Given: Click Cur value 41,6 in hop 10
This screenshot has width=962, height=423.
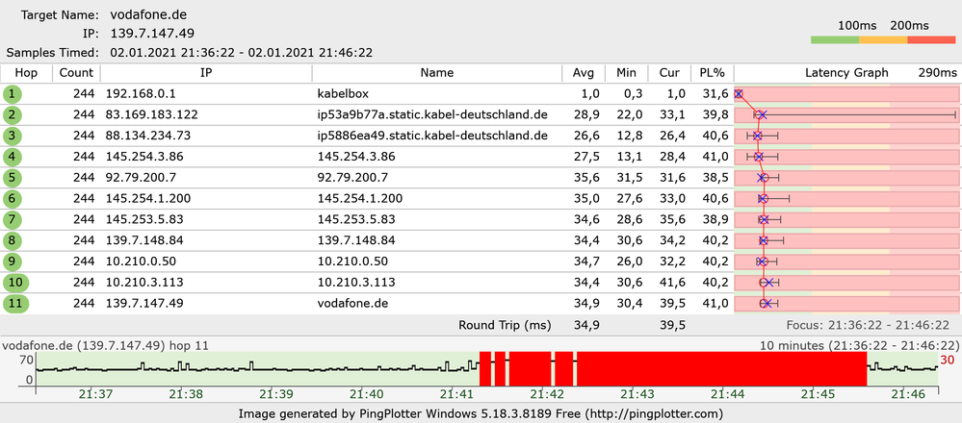Looking at the screenshot, I should (x=672, y=283).
